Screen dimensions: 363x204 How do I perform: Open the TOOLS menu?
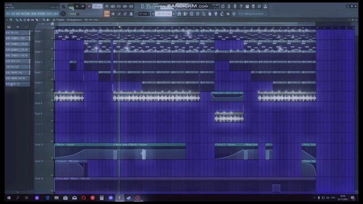point(49,14)
